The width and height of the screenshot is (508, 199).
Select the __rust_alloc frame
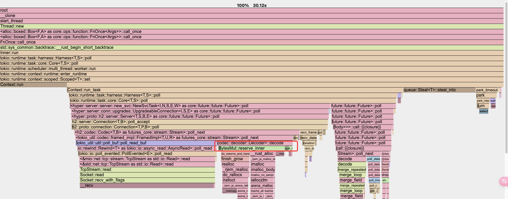(x=262, y=154)
